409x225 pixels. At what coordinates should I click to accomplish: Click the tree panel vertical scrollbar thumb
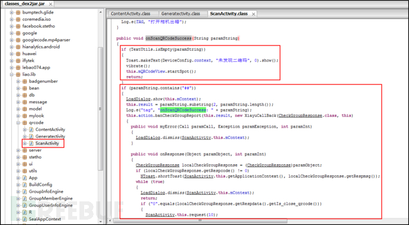(100, 109)
